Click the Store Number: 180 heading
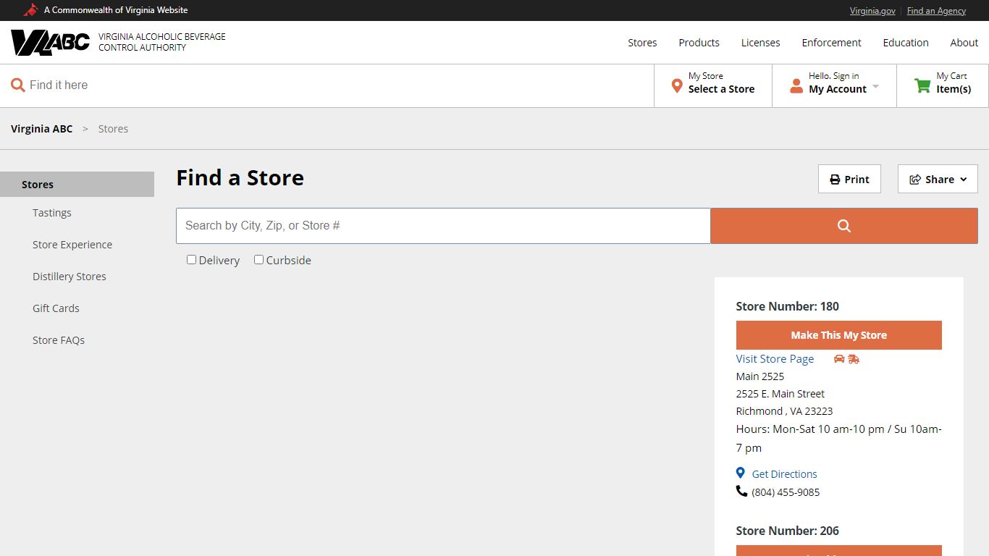989x556 pixels. coord(788,306)
